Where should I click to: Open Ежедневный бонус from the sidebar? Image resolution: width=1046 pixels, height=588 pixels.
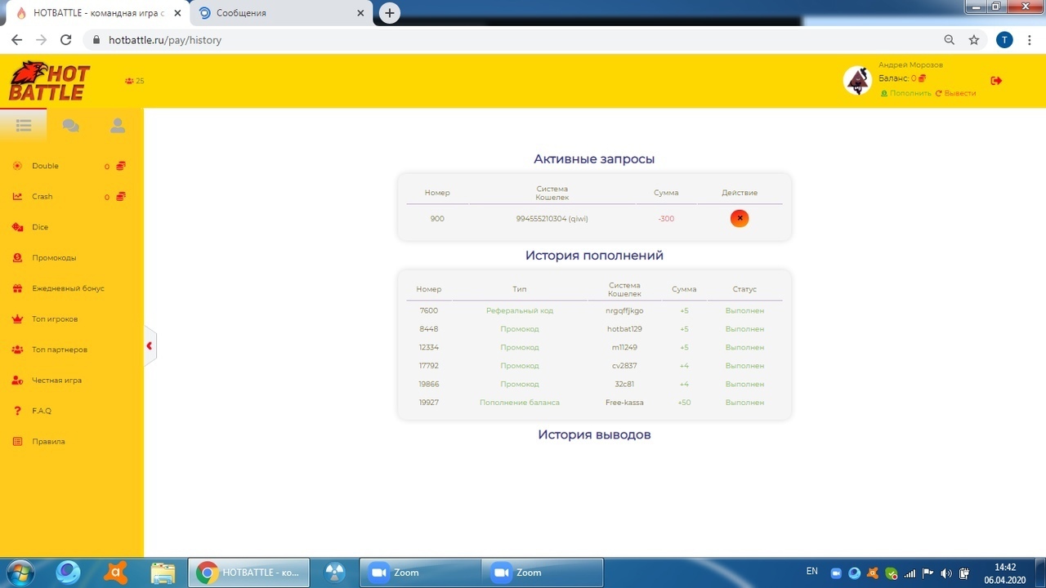click(x=68, y=288)
